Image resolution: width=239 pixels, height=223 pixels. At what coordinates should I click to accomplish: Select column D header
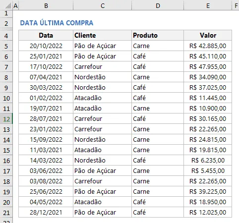coord(158,5)
